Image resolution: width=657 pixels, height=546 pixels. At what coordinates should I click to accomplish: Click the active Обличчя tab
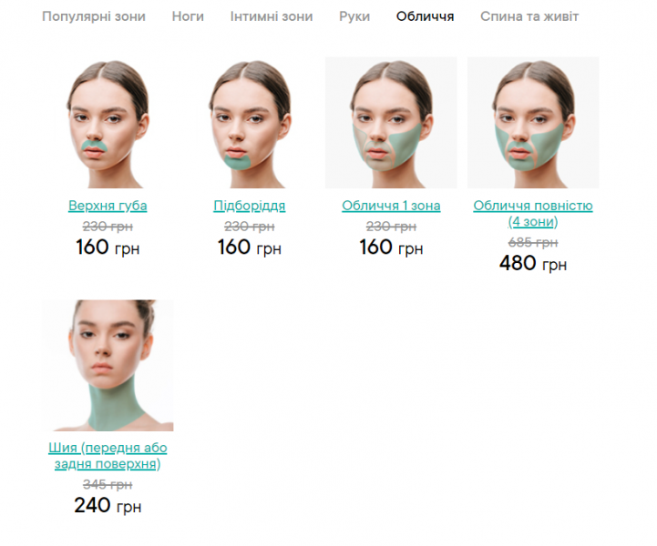click(x=425, y=16)
